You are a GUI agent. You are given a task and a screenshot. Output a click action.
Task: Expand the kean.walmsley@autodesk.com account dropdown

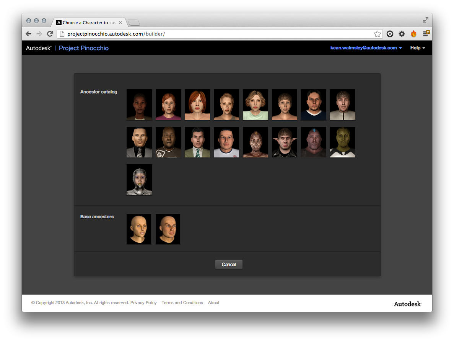(x=366, y=48)
